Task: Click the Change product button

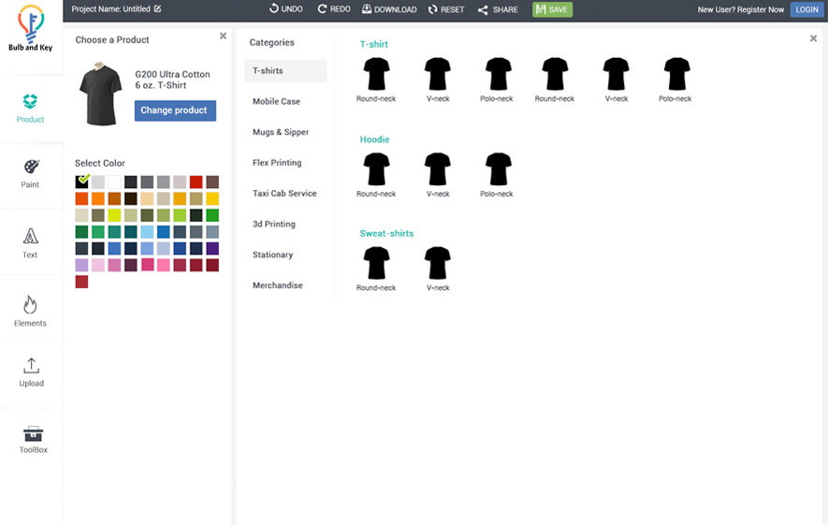Action: (175, 110)
